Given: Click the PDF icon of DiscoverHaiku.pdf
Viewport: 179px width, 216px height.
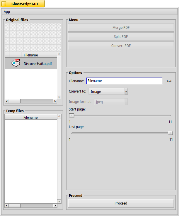Looking at the screenshot, I should click(15, 63).
